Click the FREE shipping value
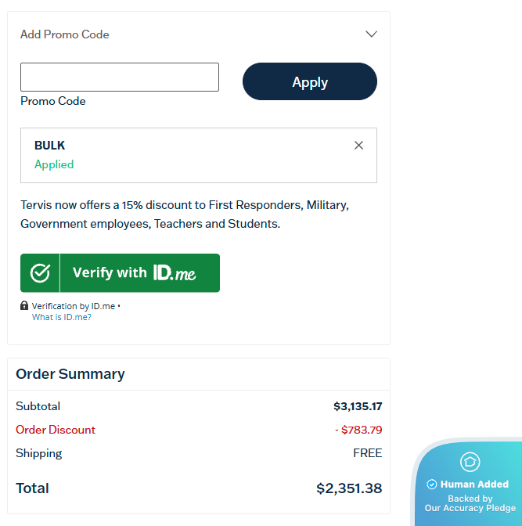 pyautogui.click(x=367, y=453)
